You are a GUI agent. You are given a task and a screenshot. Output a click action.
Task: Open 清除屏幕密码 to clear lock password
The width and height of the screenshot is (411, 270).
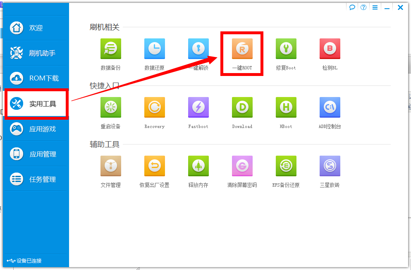(241, 166)
